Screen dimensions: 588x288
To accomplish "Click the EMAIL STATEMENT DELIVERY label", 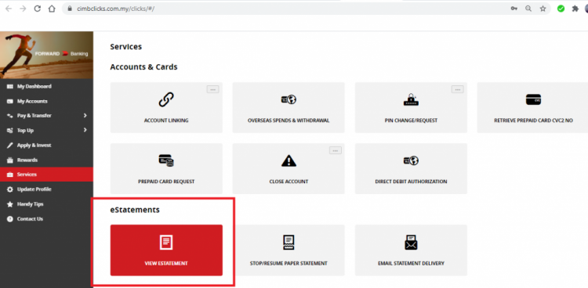I will tap(411, 263).
